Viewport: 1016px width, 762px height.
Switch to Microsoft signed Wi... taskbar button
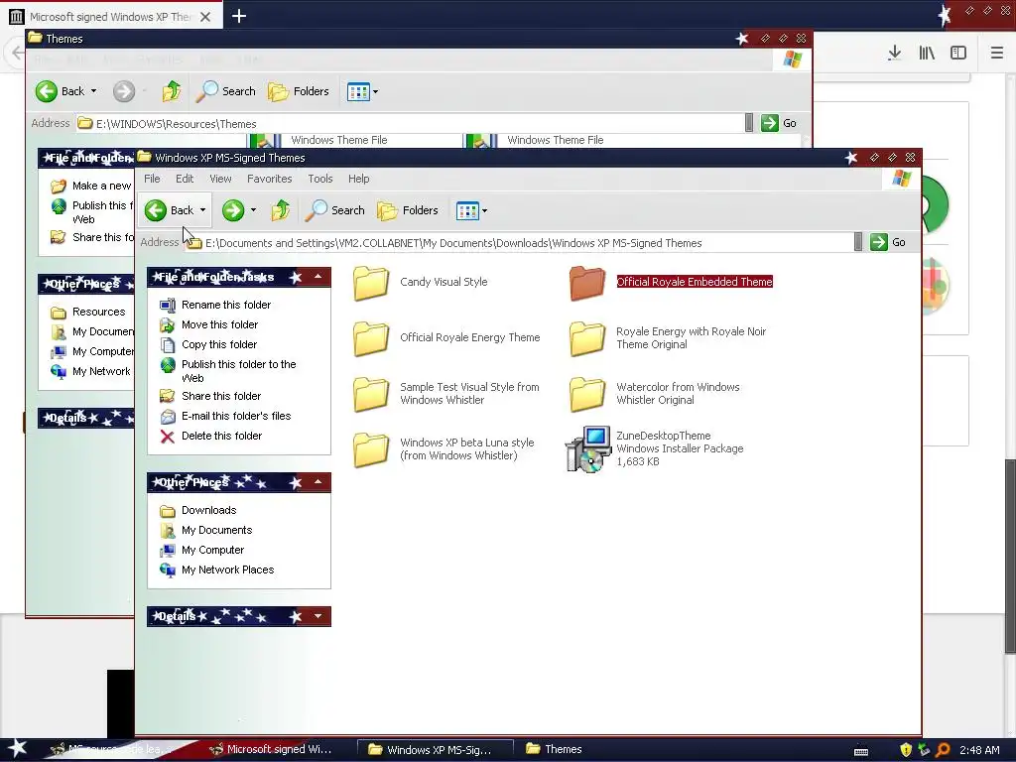tap(272, 749)
